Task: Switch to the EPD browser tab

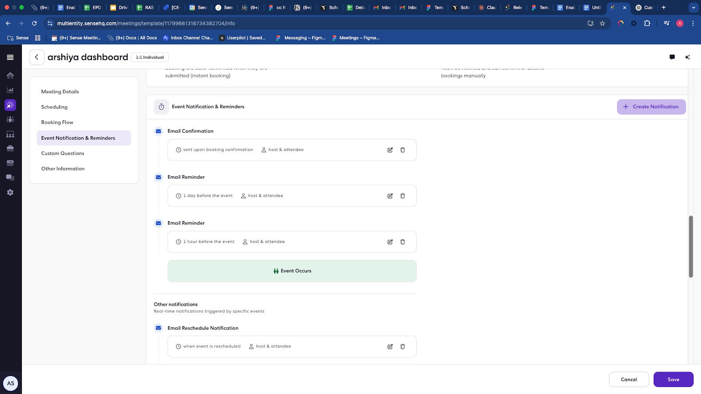Action: coord(93,7)
